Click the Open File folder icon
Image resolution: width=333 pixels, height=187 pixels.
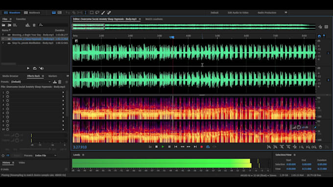3,25
